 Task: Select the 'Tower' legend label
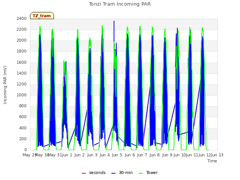pos(152,172)
